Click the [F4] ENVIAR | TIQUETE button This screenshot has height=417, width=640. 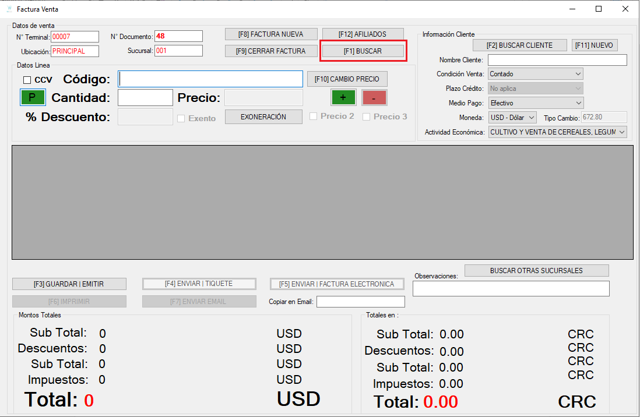coord(199,284)
